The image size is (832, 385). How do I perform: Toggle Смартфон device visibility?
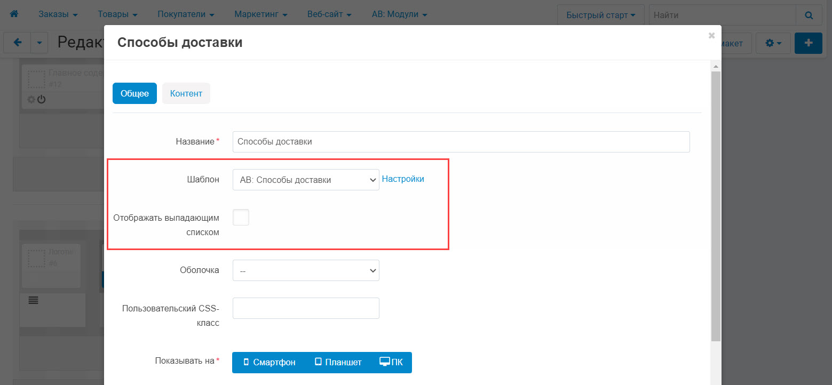(x=269, y=362)
